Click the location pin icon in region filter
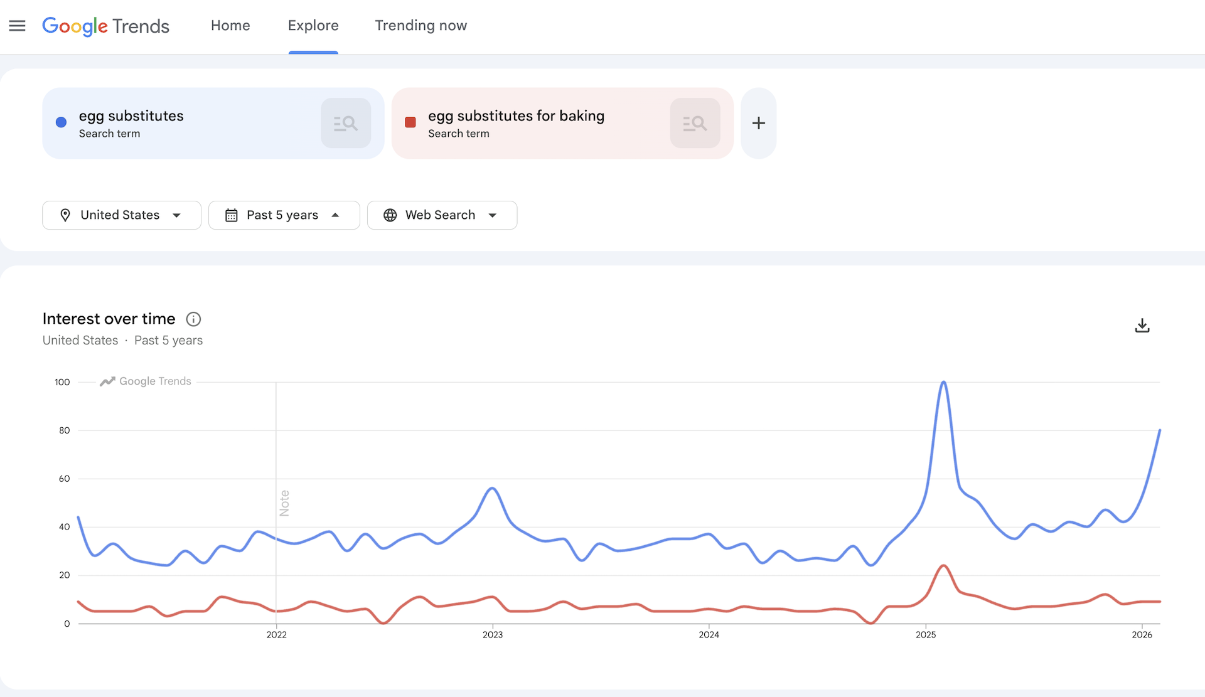Screen dimensions: 1205x697 [x=66, y=215]
